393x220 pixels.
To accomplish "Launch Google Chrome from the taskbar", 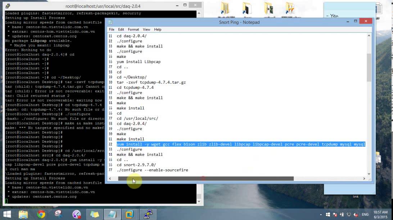I will coord(41,215).
